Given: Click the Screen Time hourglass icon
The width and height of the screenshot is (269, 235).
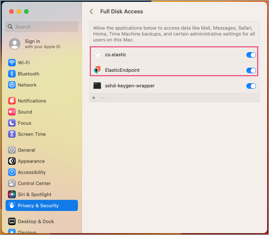Looking at the screenshot, I should tap(12, 134).
